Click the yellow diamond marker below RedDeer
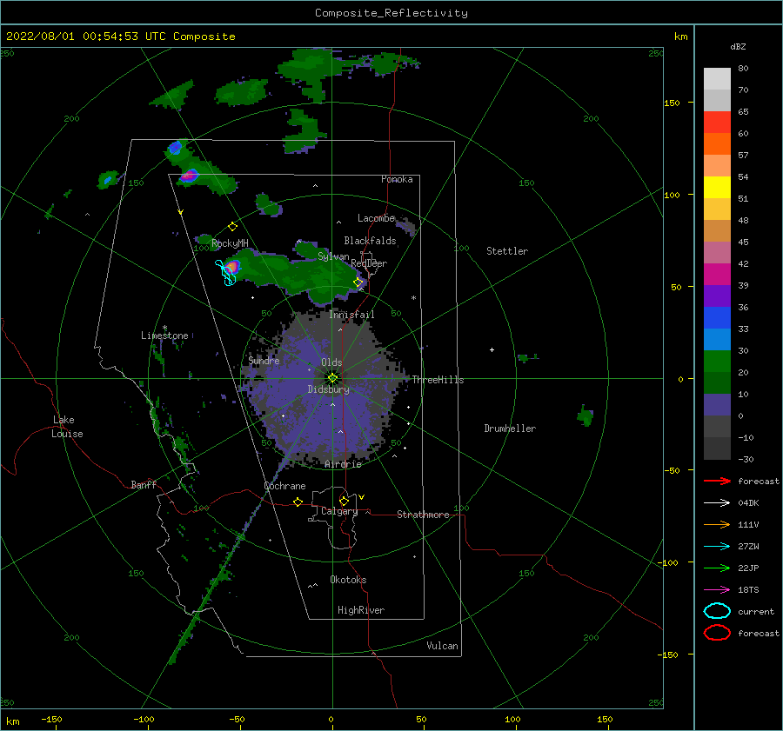 358,282
